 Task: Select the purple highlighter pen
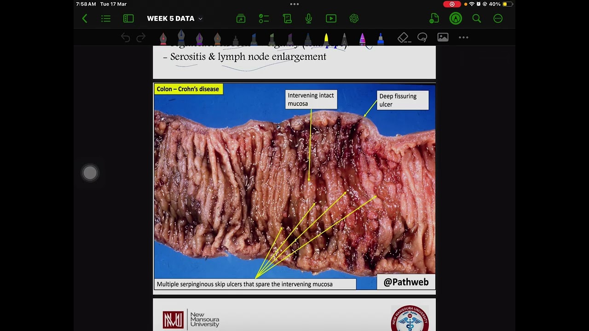(x=290, y=40)
